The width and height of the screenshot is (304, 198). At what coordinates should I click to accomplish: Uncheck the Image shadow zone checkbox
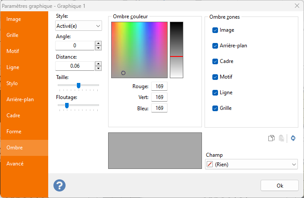pyautogui.click(x=215, y=30)
